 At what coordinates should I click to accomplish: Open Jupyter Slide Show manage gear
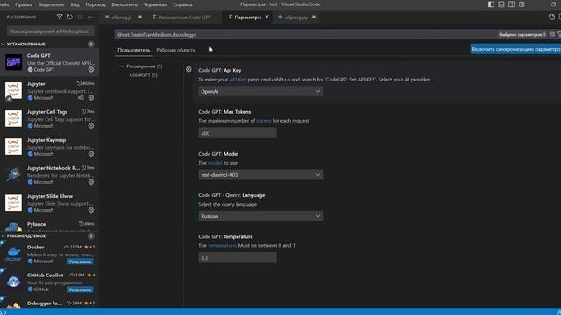[91, 210]
